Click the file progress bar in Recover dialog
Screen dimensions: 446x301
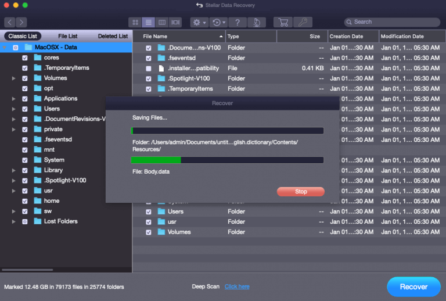[x=227, y=160]
